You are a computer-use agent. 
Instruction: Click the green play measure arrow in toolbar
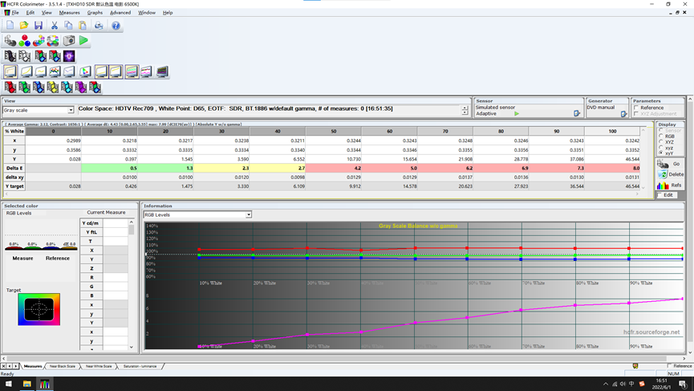tap(83, 40)
